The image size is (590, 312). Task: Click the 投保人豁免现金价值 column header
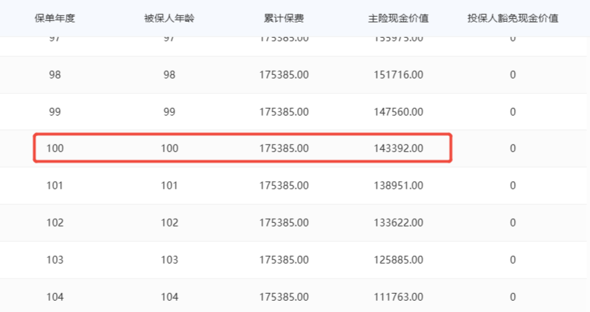pos(513,18)
